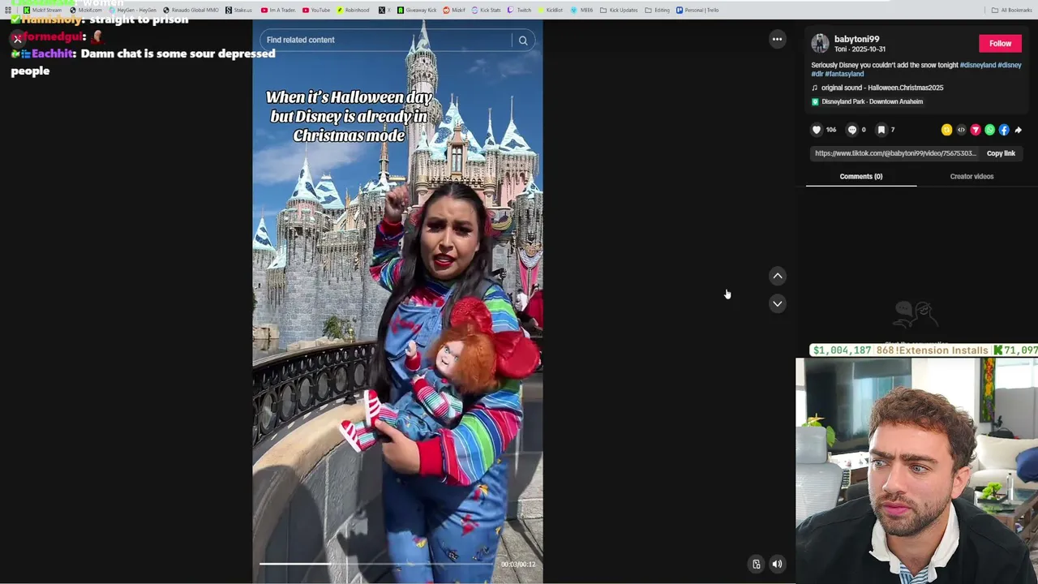Open the Mizkif.com bookmark

click(x=87, y=10)
